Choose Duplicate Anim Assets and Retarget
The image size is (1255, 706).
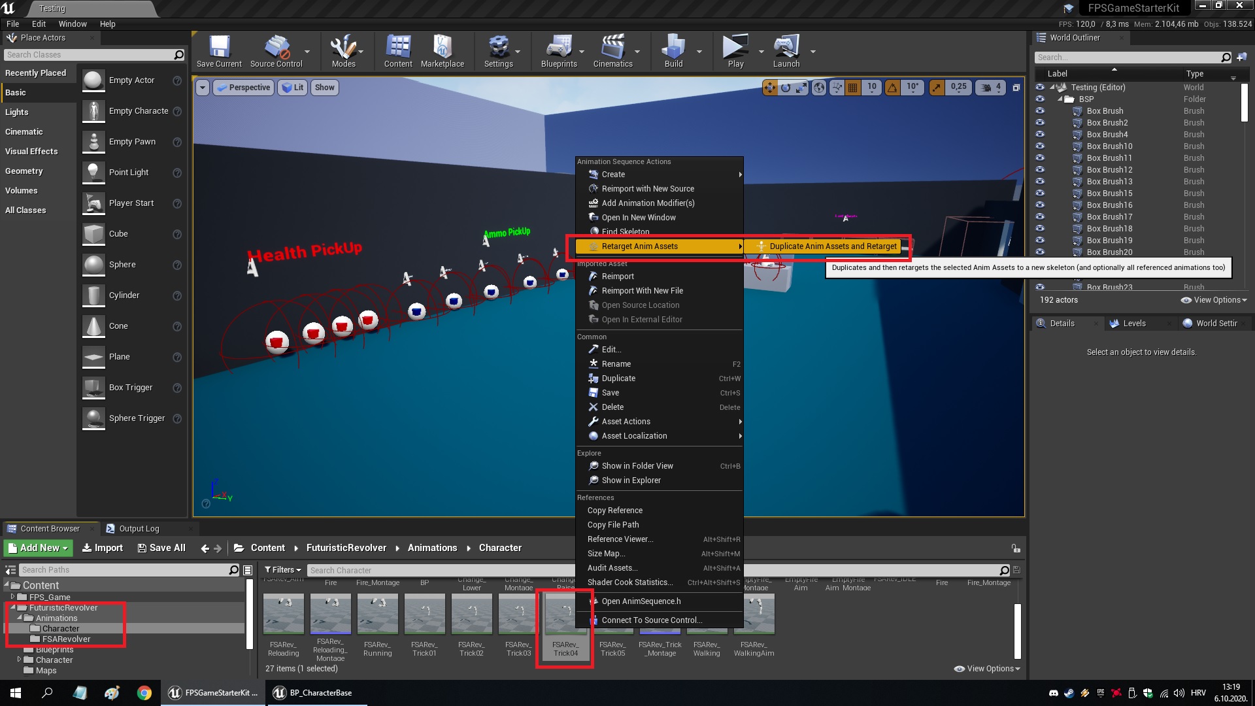coord(825,246)
